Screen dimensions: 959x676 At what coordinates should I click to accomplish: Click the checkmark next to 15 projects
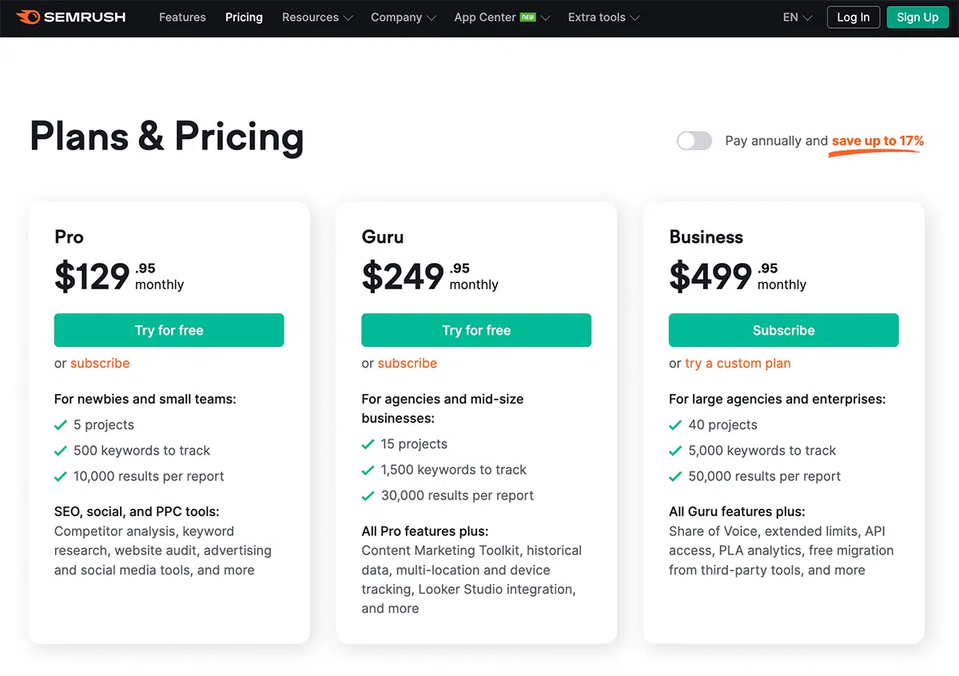coord(368,444)
